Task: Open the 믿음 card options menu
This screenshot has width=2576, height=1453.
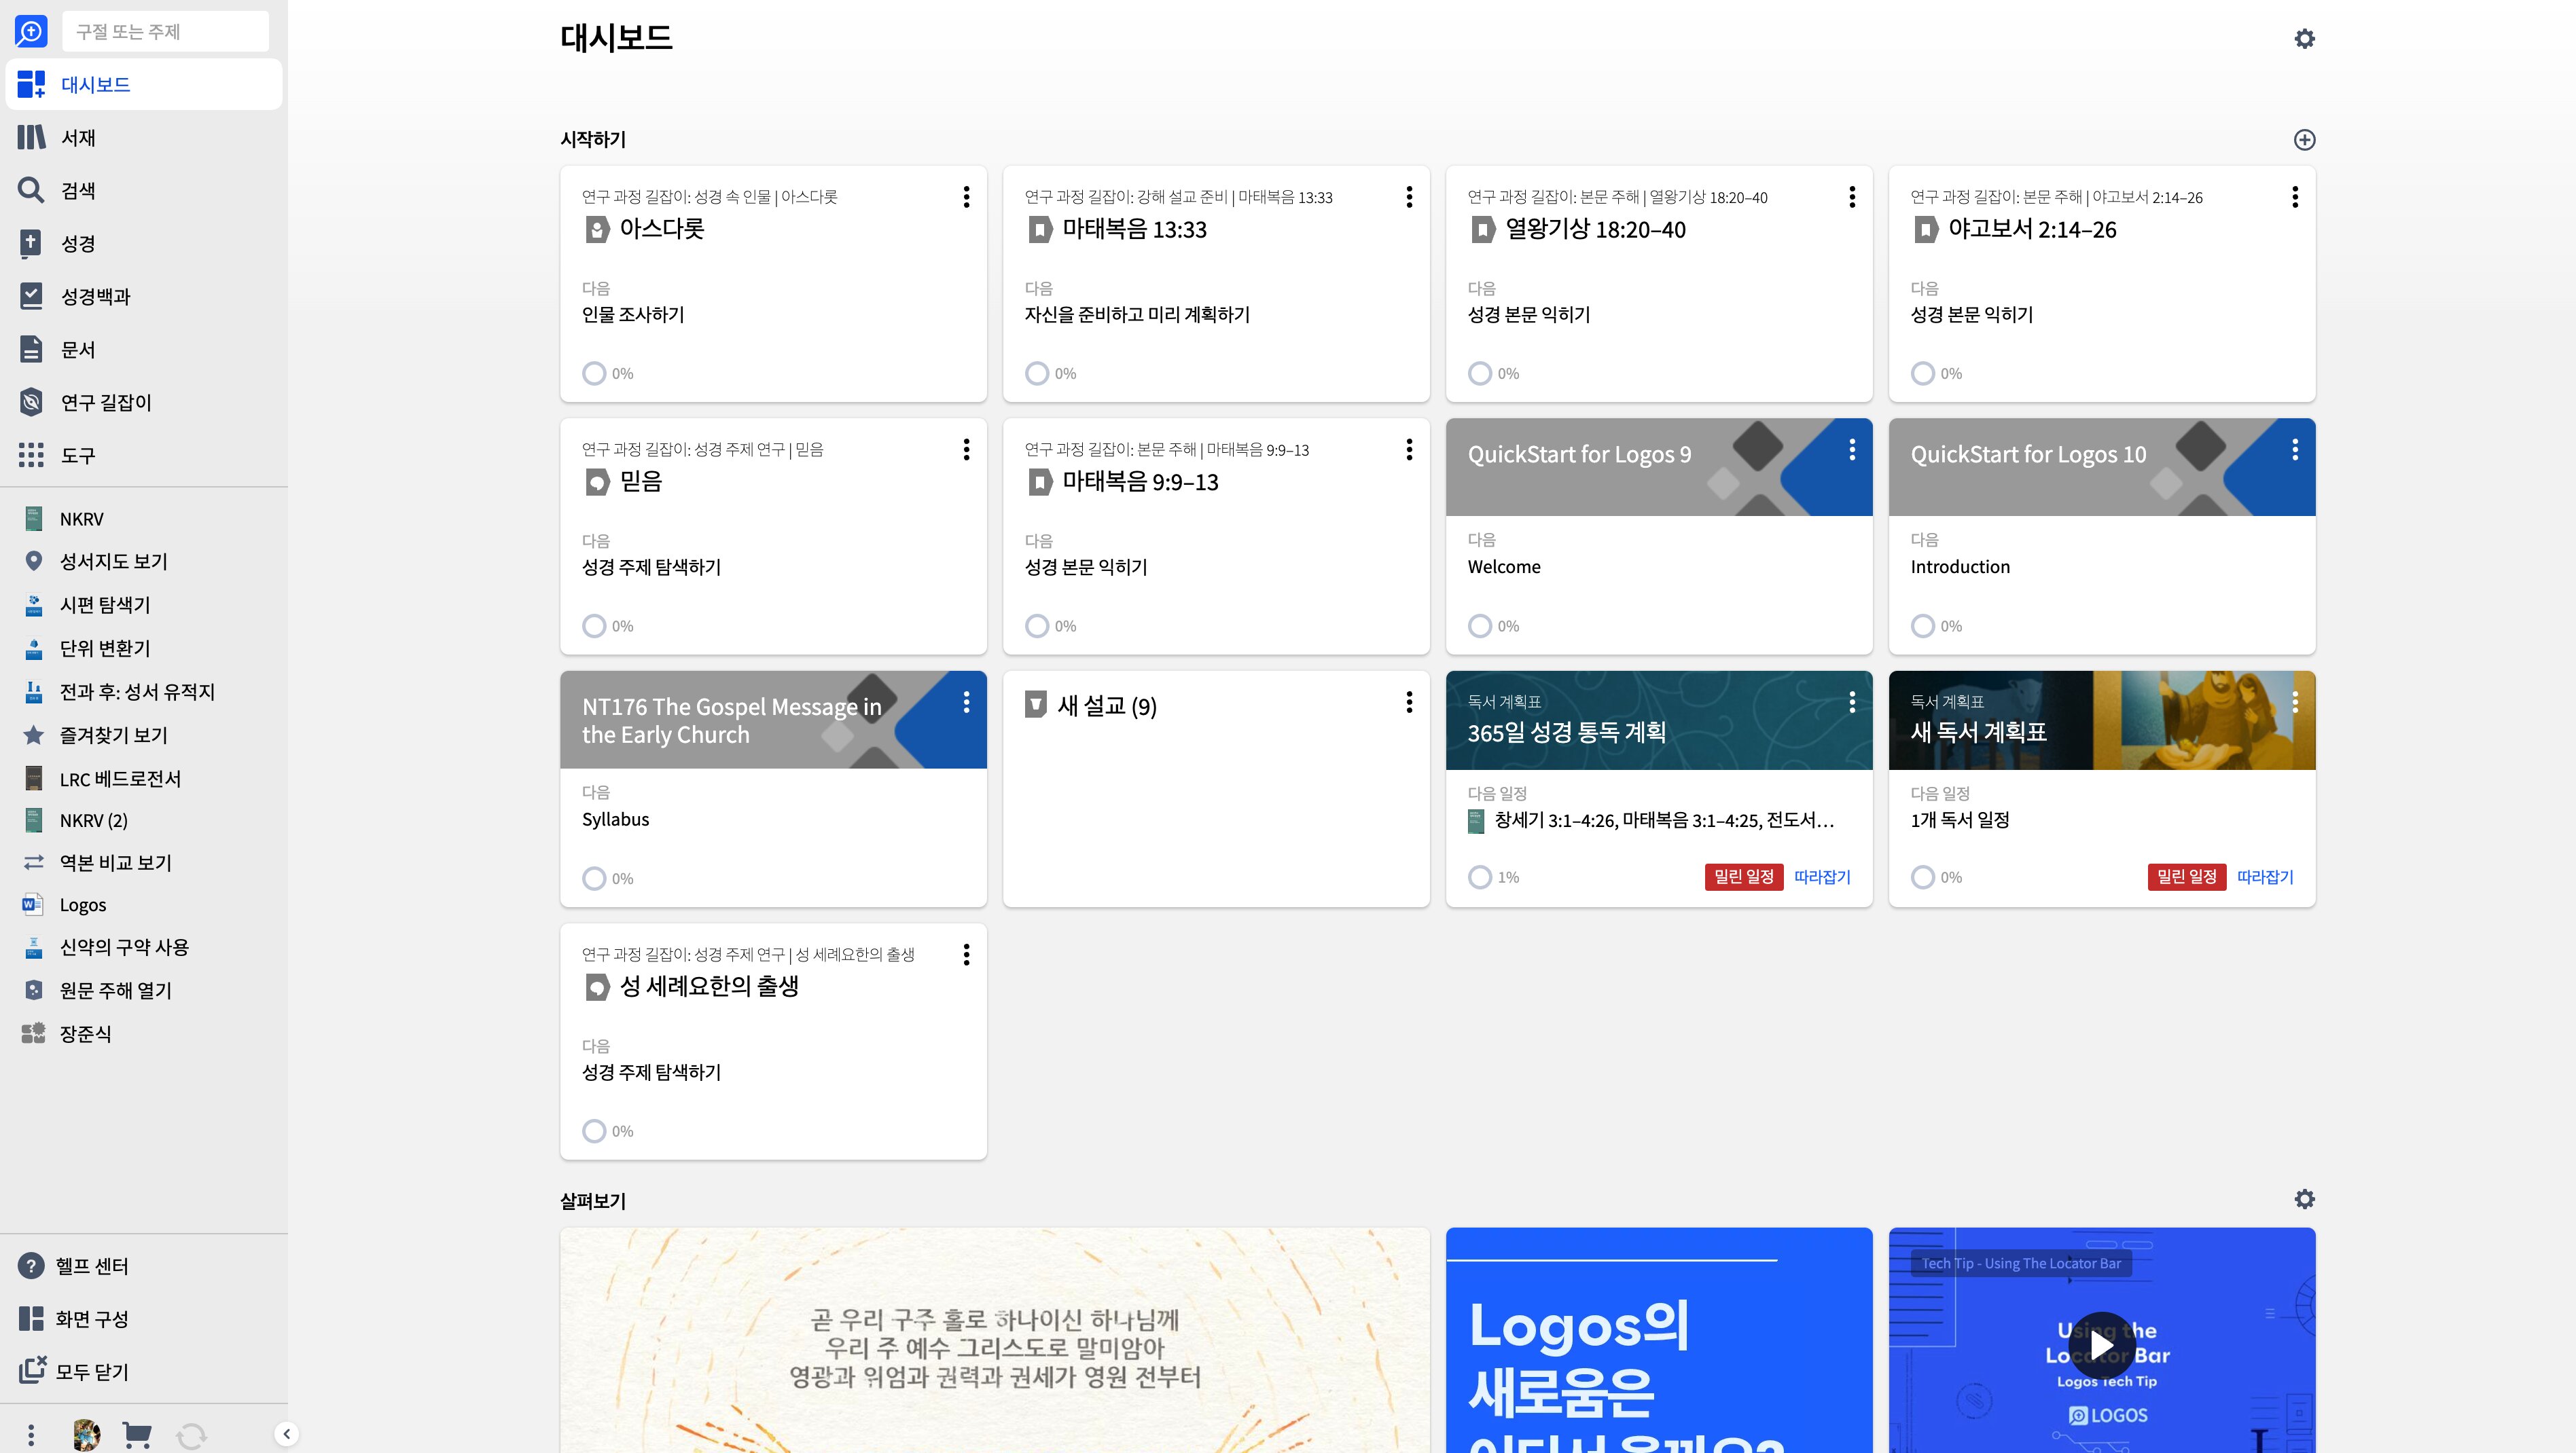Action: coord(966,449)
